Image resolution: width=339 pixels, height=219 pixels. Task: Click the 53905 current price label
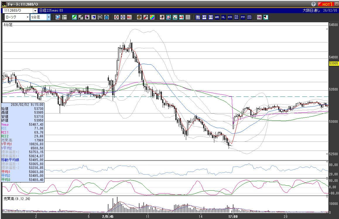tap(333, 63)
